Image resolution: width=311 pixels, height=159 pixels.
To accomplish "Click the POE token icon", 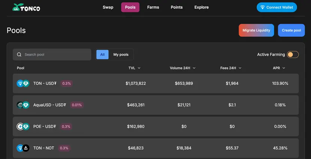I will coord(20,126).
